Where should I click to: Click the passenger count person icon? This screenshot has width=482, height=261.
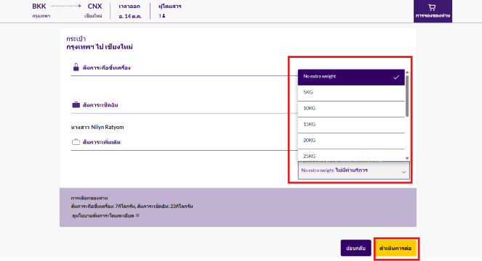coord(164,16)
